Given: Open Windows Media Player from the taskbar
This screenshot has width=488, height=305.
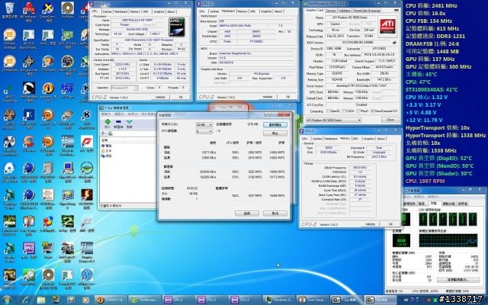Looking at the screenshot, I should (85, 300).
